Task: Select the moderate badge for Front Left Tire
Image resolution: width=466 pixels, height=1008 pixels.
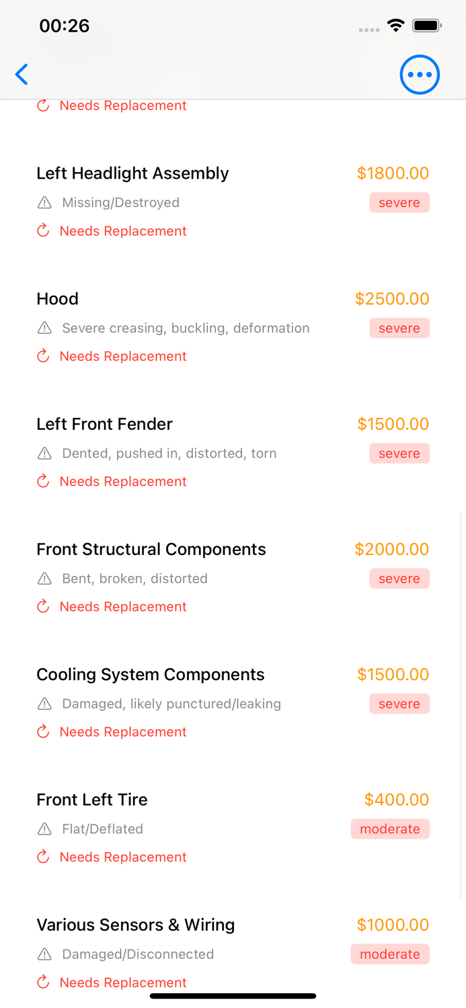Action: click(x=390, y=829)
